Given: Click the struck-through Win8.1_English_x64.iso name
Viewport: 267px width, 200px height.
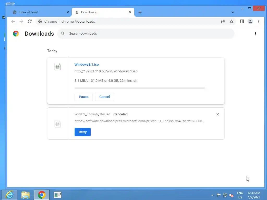Looking at the screenshot, I should pyautogui.click(x=92, y=114).
